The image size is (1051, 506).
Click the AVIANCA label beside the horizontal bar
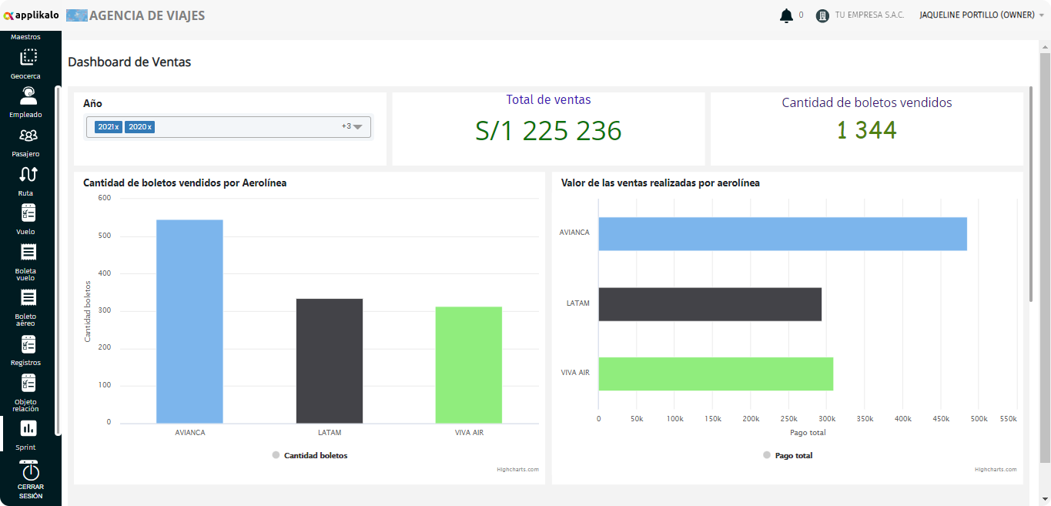pos(574,233)
